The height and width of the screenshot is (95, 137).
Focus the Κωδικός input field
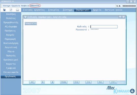[x=104, y=27]
